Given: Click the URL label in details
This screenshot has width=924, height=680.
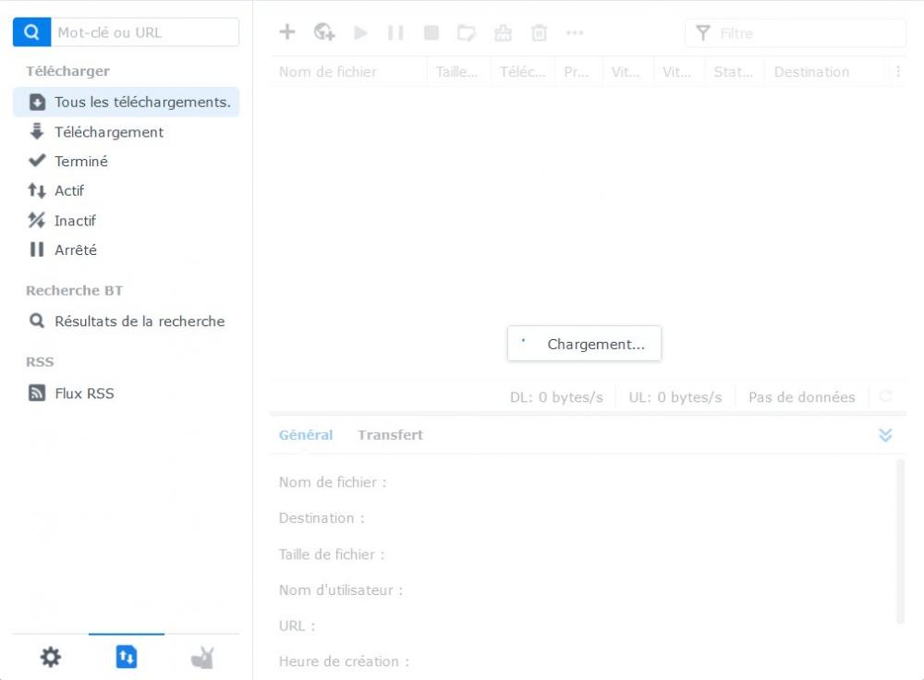Looking at the screenshot, I should coord(297,625).
